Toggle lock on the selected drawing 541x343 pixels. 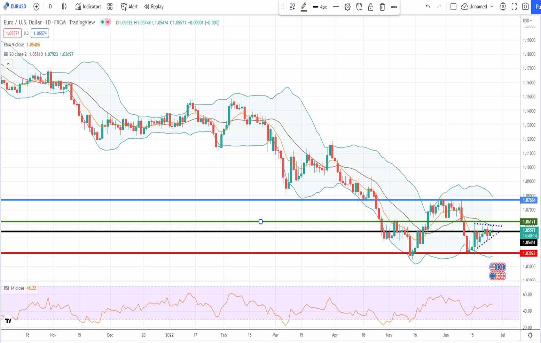point(371,7)
